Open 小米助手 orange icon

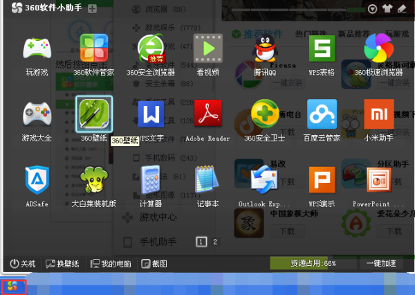click(379, 114)
